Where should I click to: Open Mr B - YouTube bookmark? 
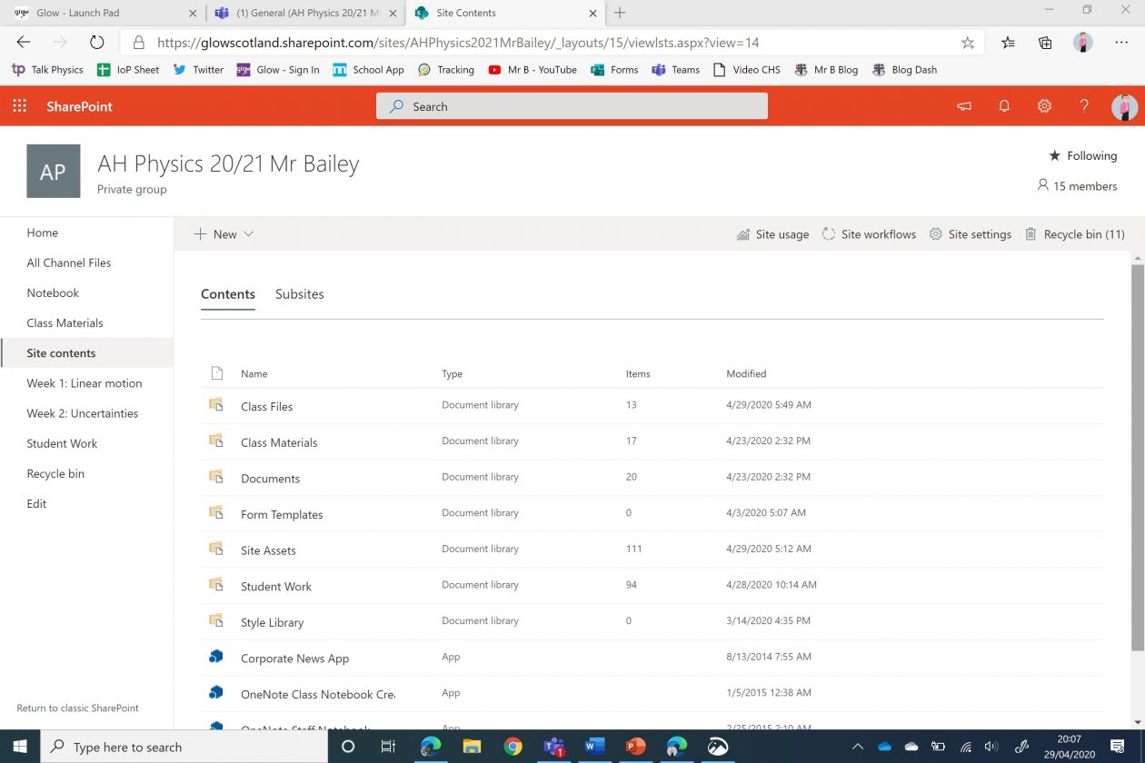coord(533,70)
